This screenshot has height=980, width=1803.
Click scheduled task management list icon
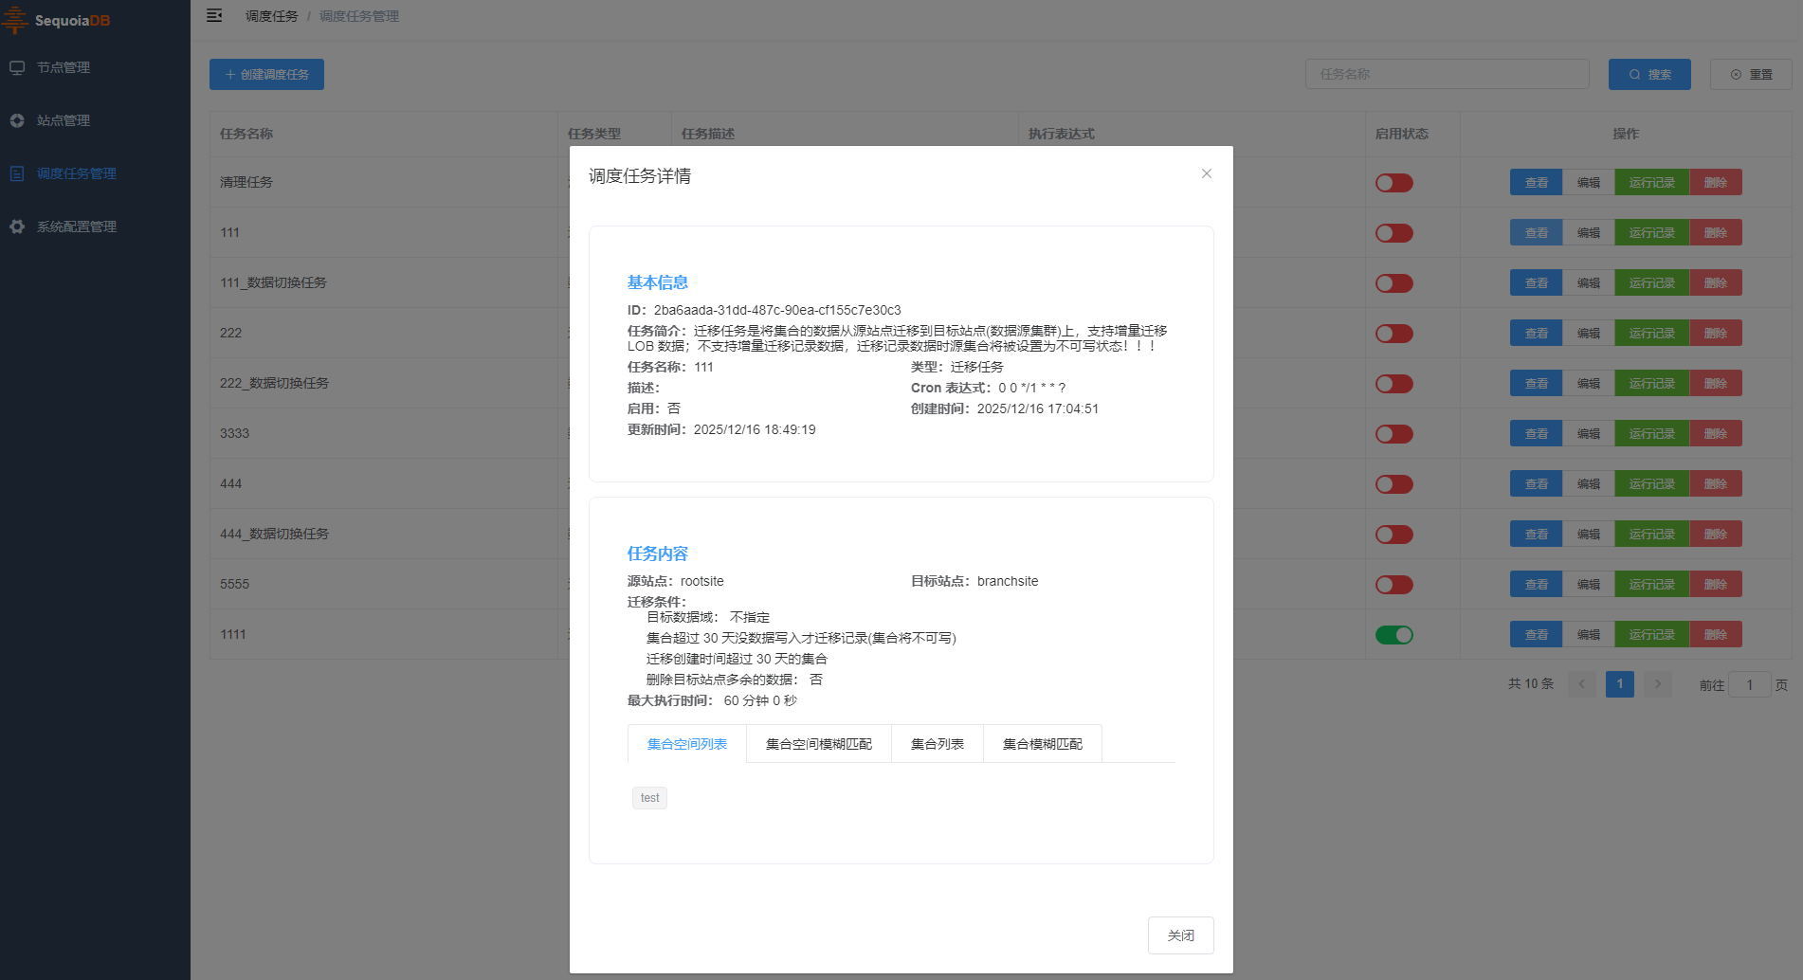(x=17, y=173)
